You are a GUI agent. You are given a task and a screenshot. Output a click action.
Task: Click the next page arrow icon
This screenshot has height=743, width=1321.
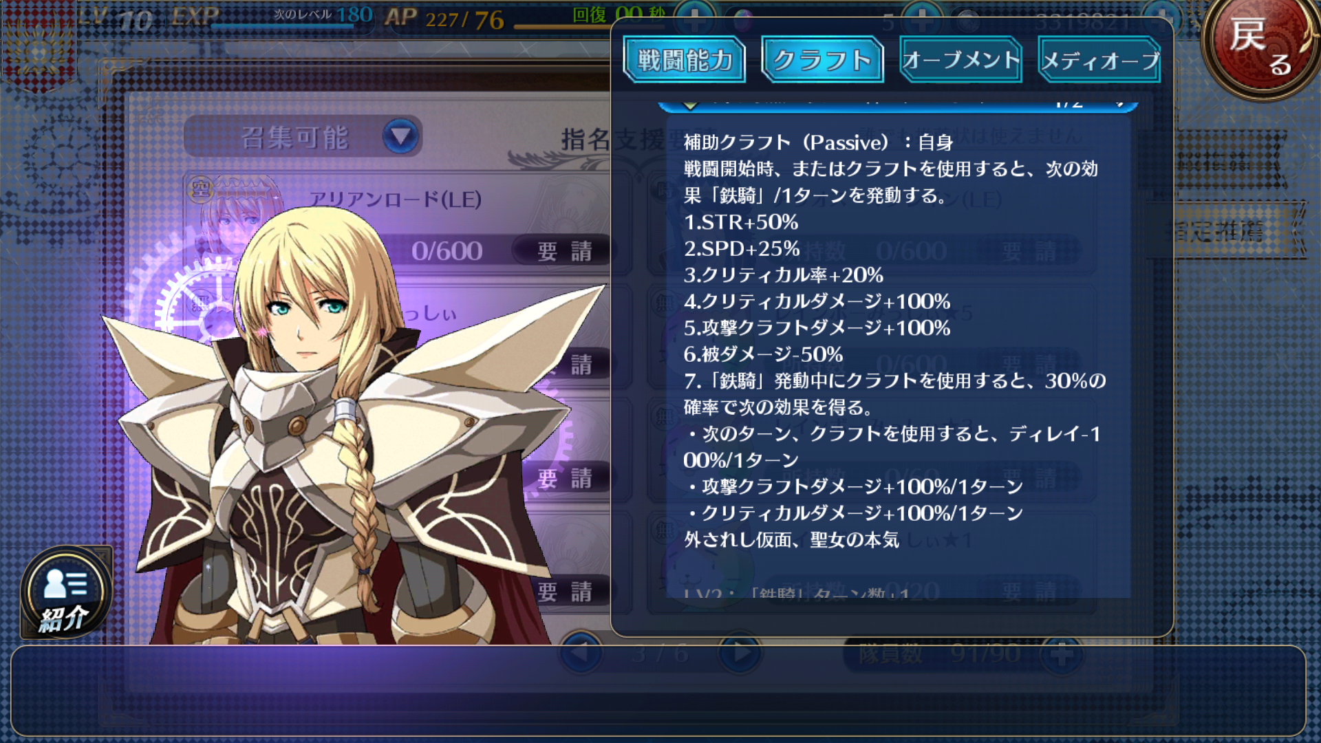(740, 652)
